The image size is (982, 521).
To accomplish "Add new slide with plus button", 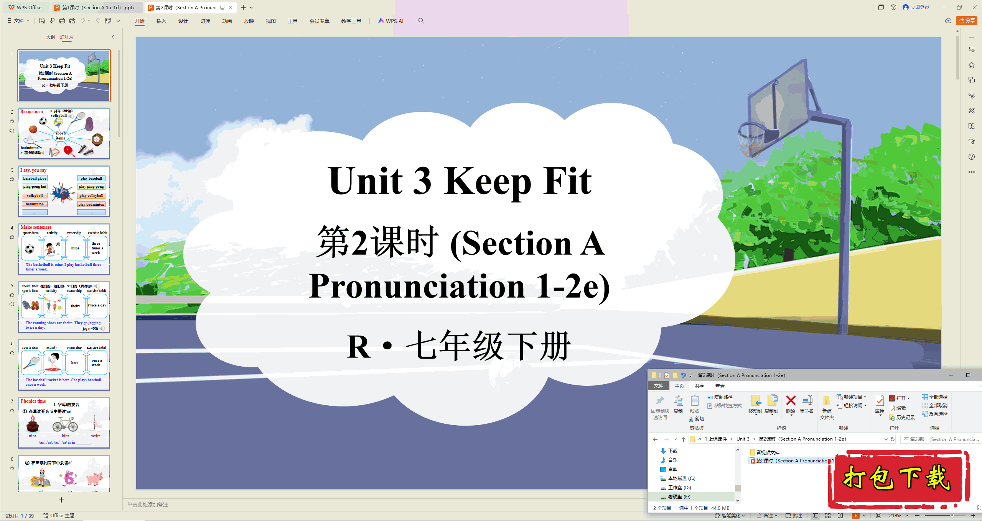I will tap(61, 500).
